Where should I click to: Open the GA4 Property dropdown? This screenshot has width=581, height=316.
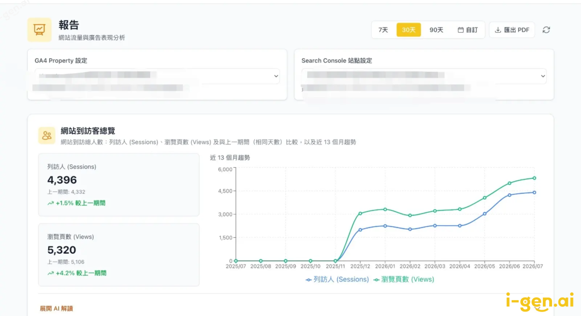pos(157,76)
